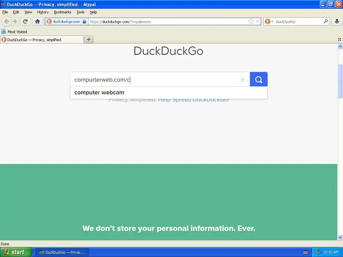
Task: Select the DuckDuckGo taskbar window button
Action: pyautogui.click(x=62, y=252)
